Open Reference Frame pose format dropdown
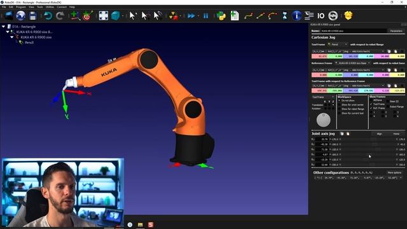Viewport: 407px width, 229px height. point(348,70)
